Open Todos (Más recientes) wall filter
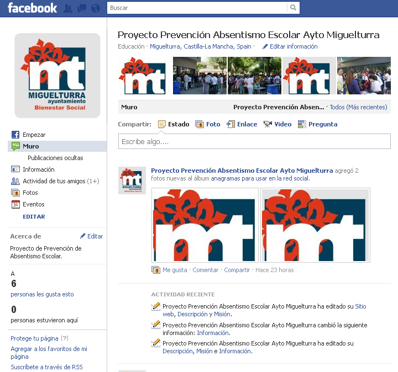398x372 pixels. click(x=358, y=107)
